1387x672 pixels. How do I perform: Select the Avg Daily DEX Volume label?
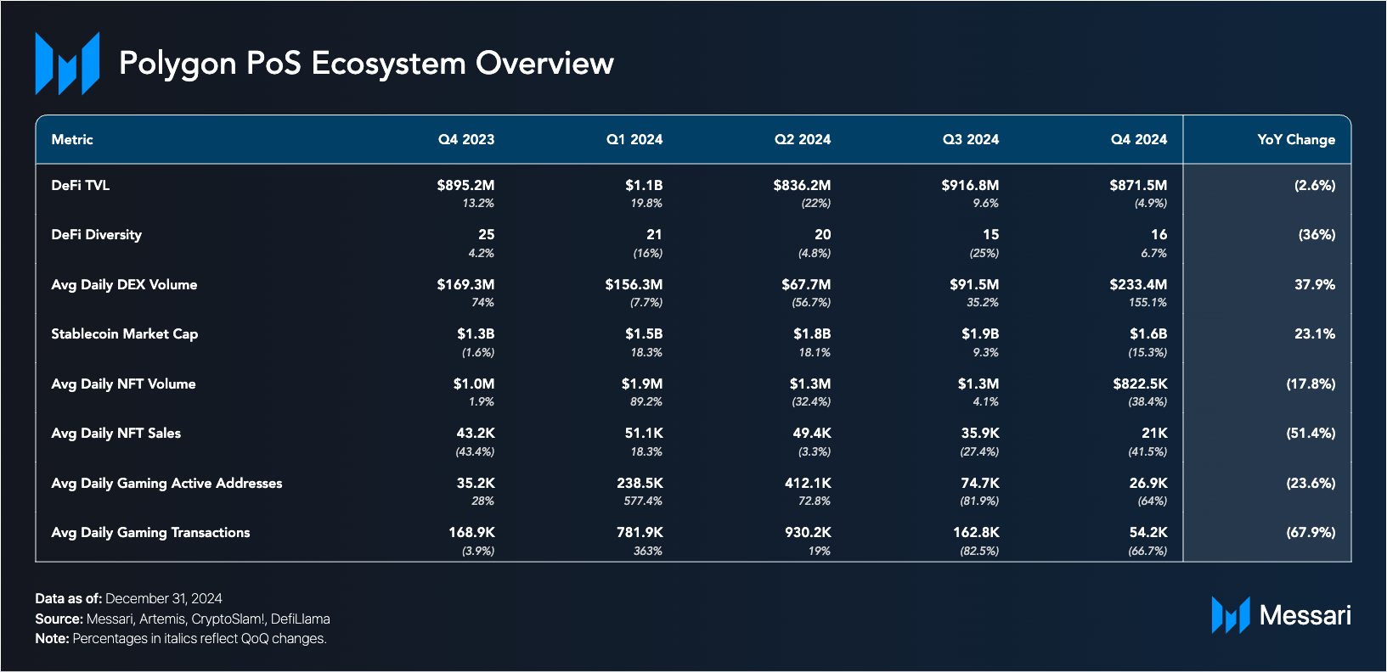coord(124,284)
